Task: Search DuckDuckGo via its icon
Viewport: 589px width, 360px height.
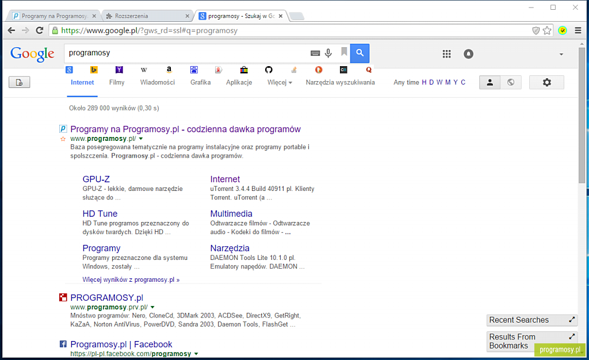Action: (319, 70)
